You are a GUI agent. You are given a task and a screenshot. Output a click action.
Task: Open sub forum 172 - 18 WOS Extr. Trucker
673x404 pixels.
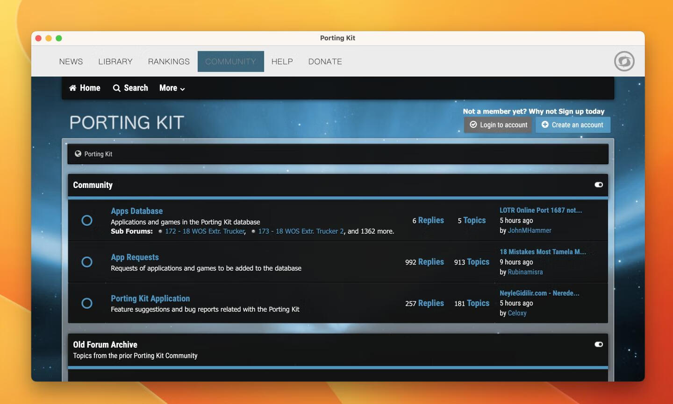click(205, 231)
